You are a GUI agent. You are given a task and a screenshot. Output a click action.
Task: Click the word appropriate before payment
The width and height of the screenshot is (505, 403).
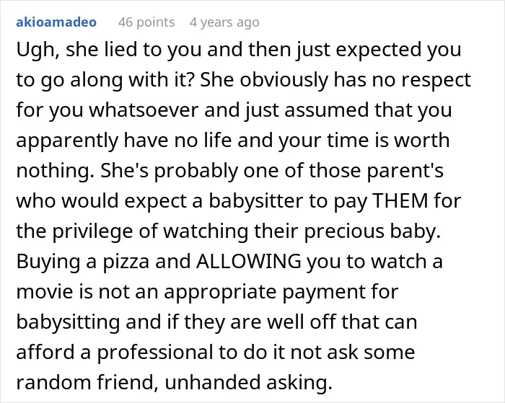click(220, 293)
